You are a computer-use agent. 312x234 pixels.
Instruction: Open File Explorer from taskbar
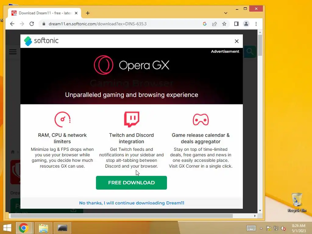tap(43, 228)
